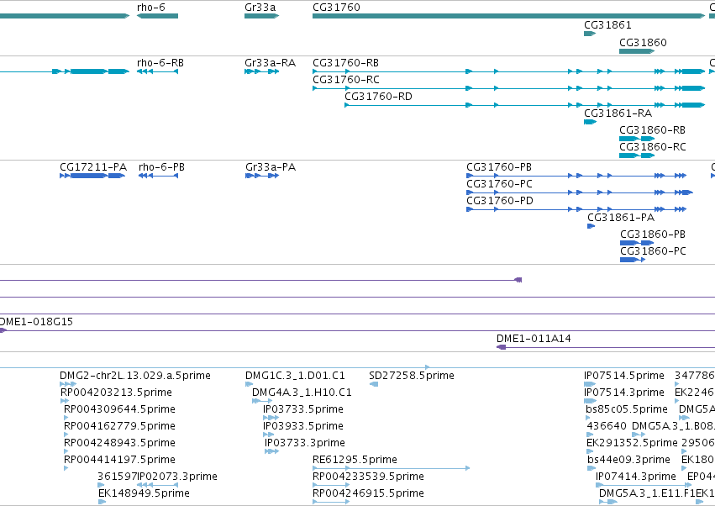Click the Gr33a gene feature
The height and width of the screenshot is (506, 715).
click(x=262, y=16)
